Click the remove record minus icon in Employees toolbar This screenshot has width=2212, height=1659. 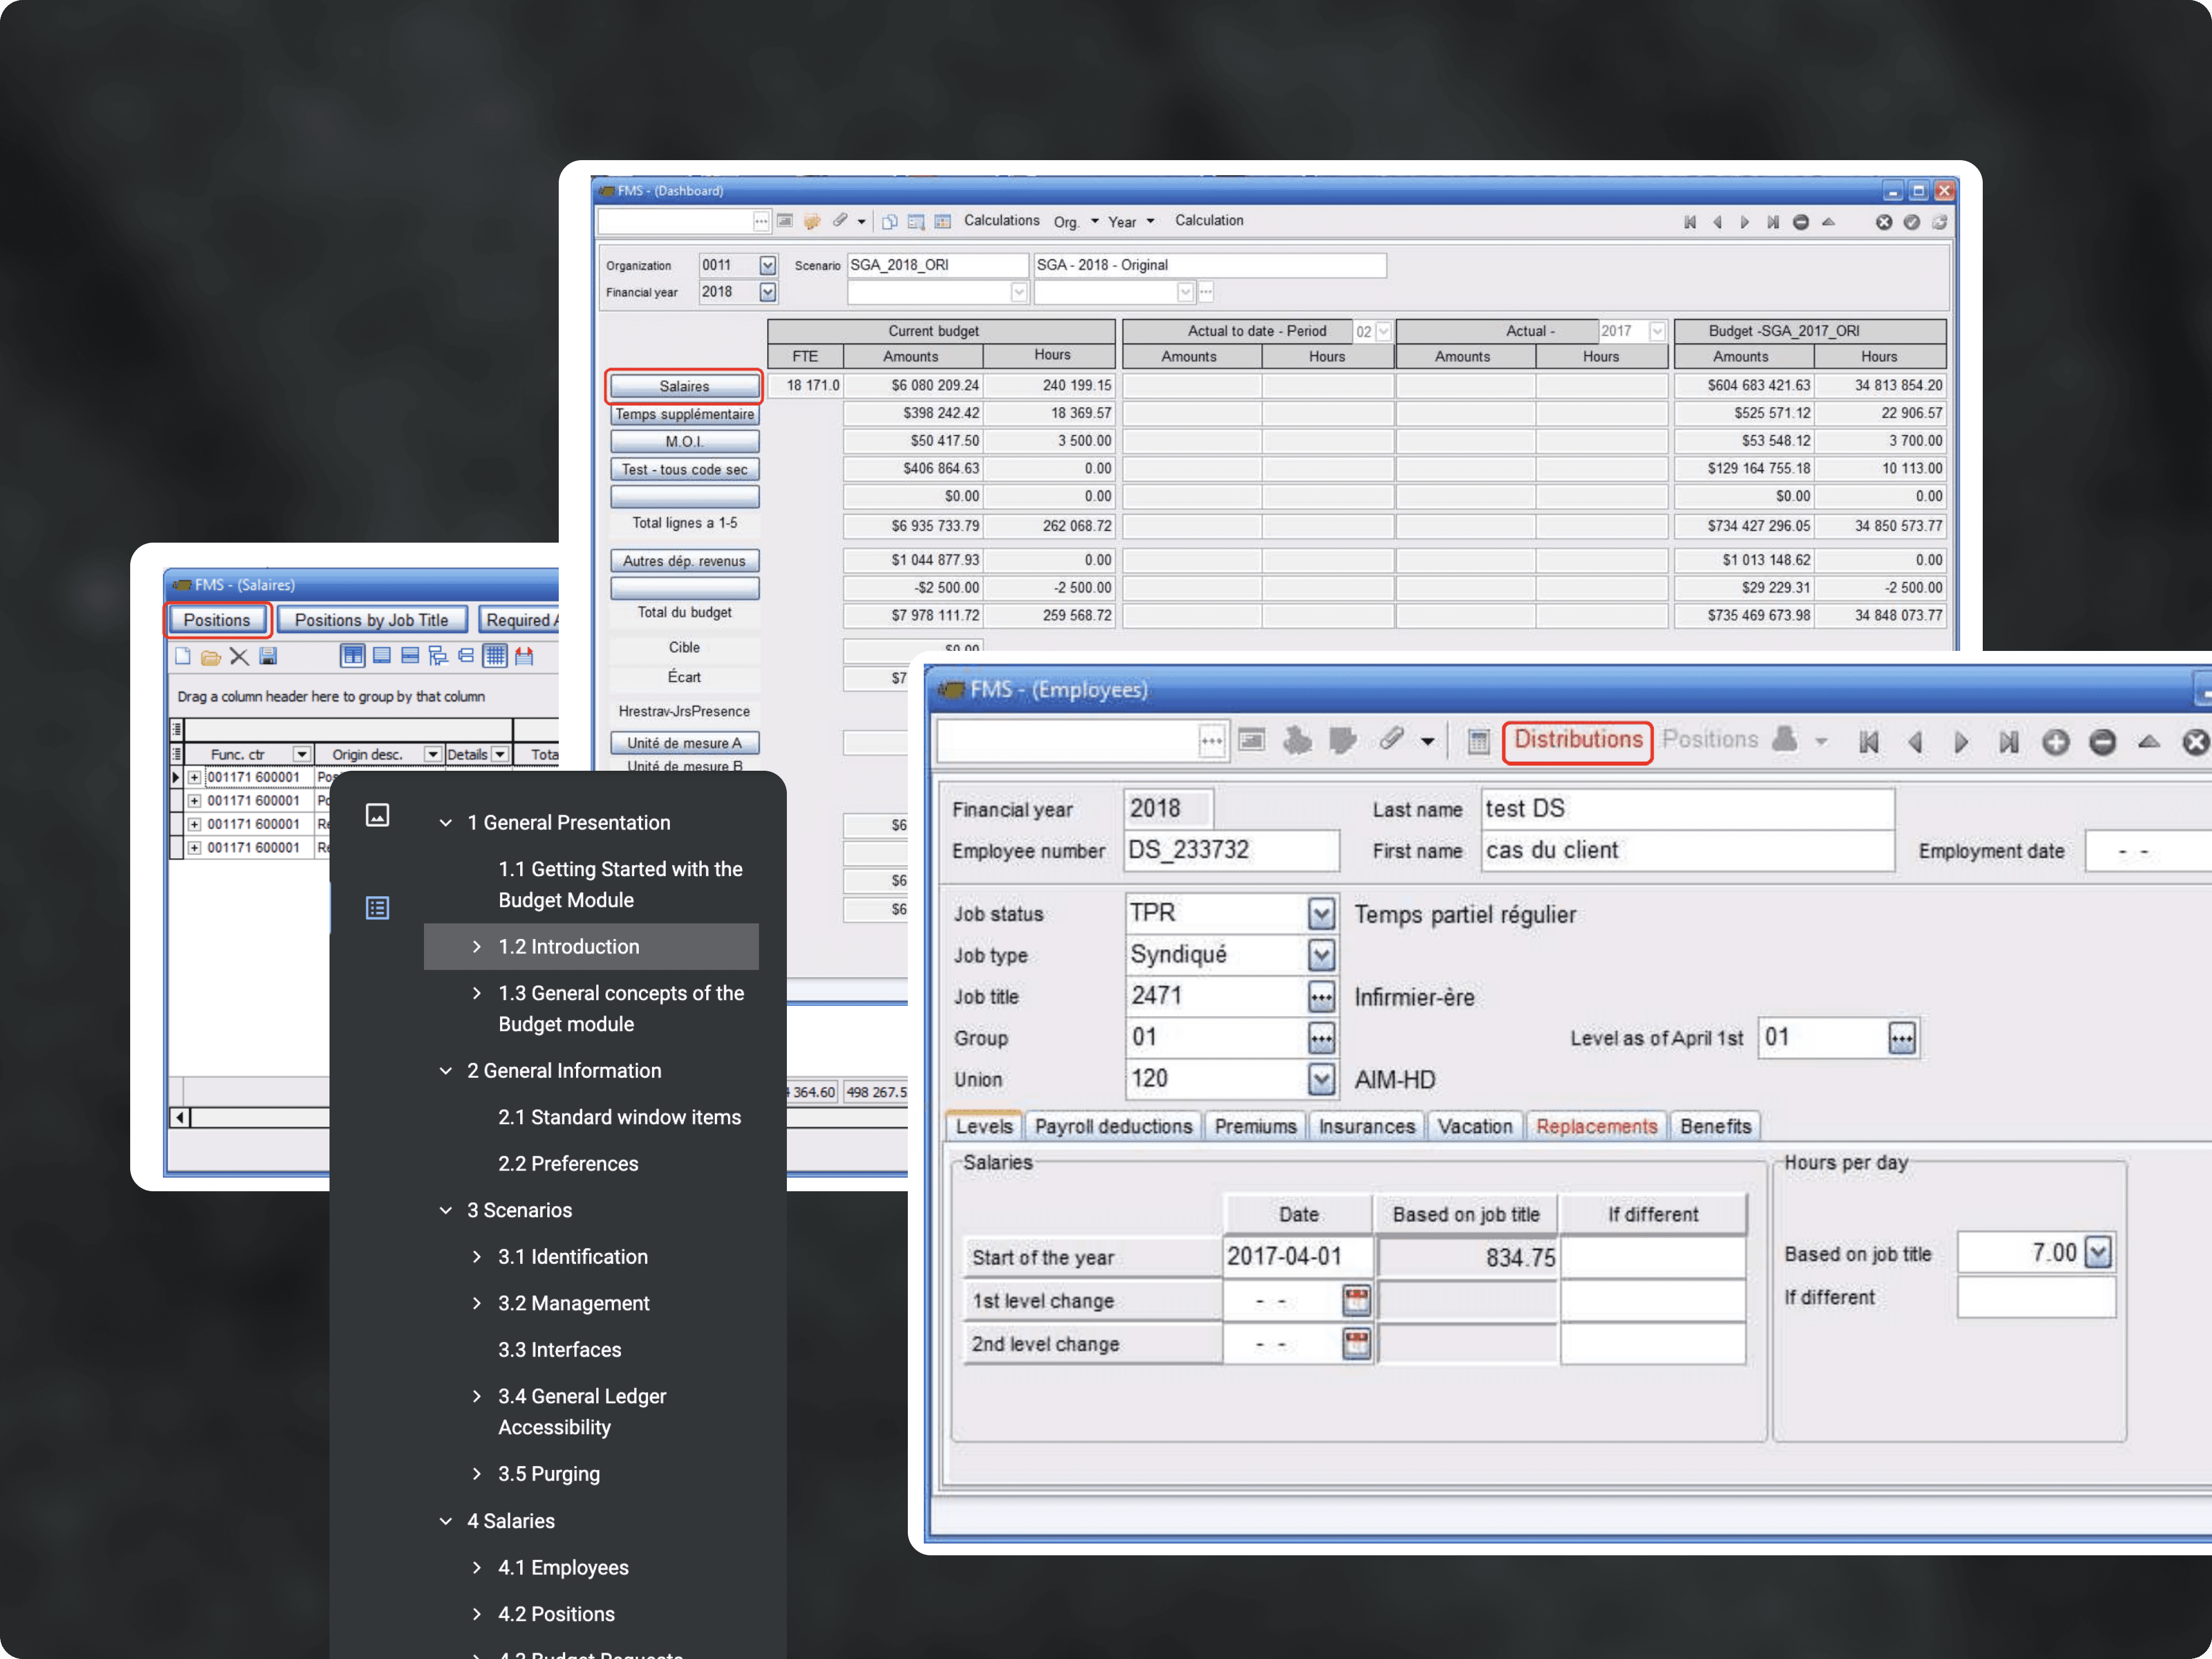(2103, 741)
